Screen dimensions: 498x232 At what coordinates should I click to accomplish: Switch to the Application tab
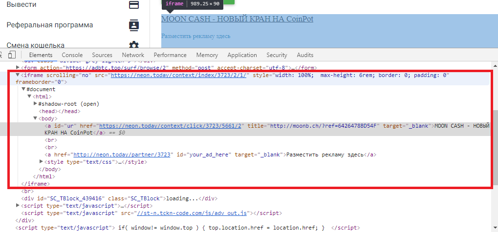coord(242,55)
